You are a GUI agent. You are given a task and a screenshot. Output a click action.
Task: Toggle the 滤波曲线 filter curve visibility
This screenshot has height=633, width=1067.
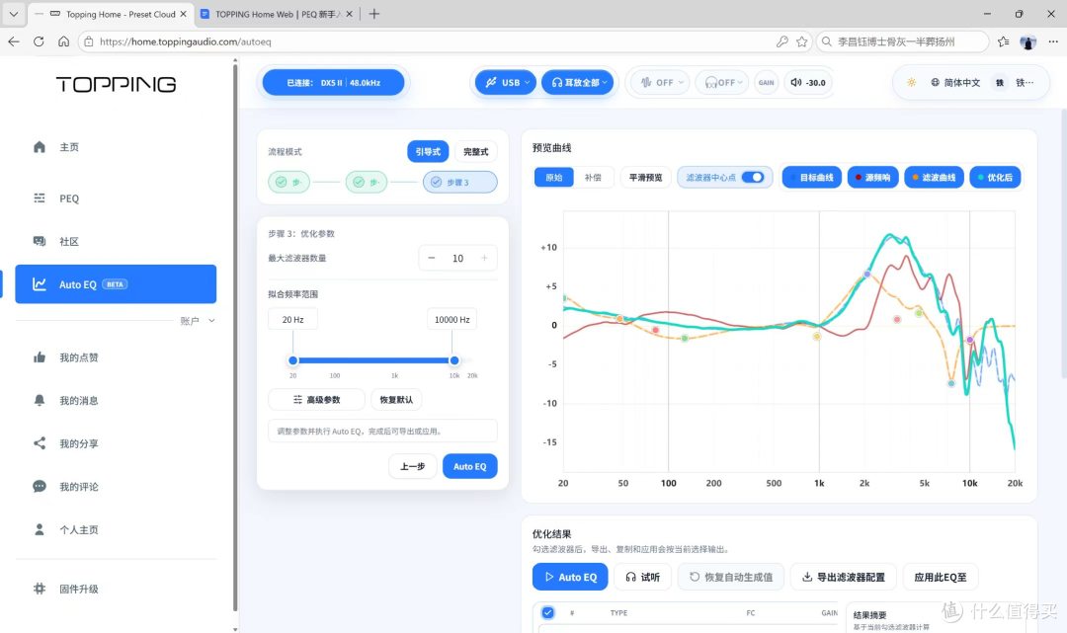pos(934,178)
